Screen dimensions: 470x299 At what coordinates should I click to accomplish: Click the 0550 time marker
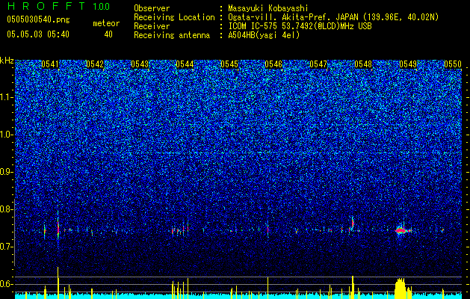pos(453,64)
